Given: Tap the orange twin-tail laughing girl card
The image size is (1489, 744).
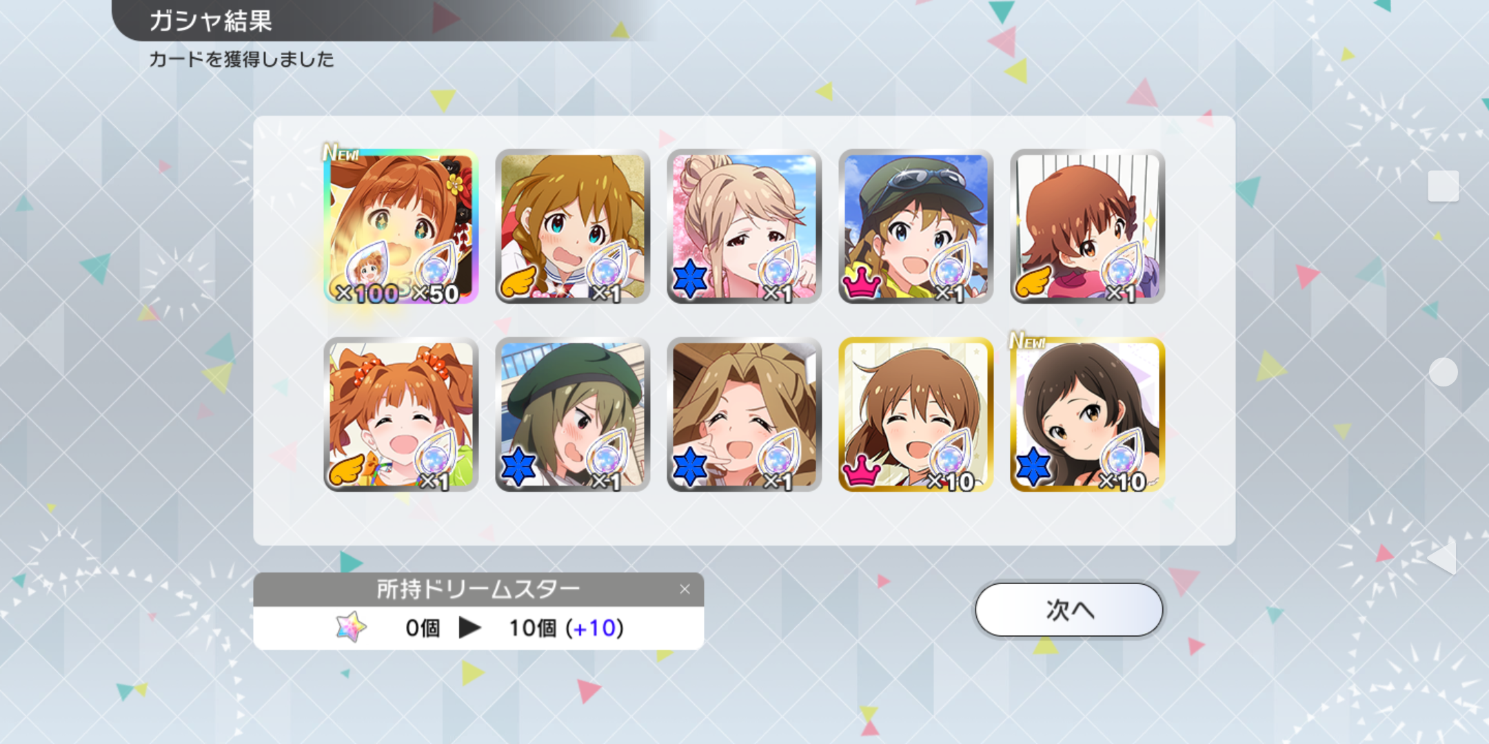Looking at the screenshot, I should coord(401,415).
